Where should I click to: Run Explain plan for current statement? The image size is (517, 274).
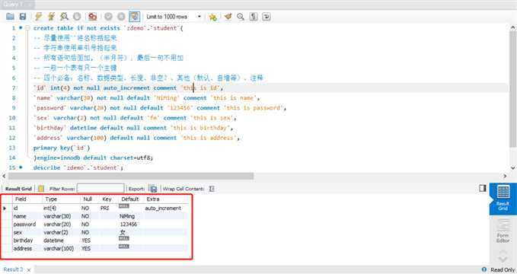[64, 17]
